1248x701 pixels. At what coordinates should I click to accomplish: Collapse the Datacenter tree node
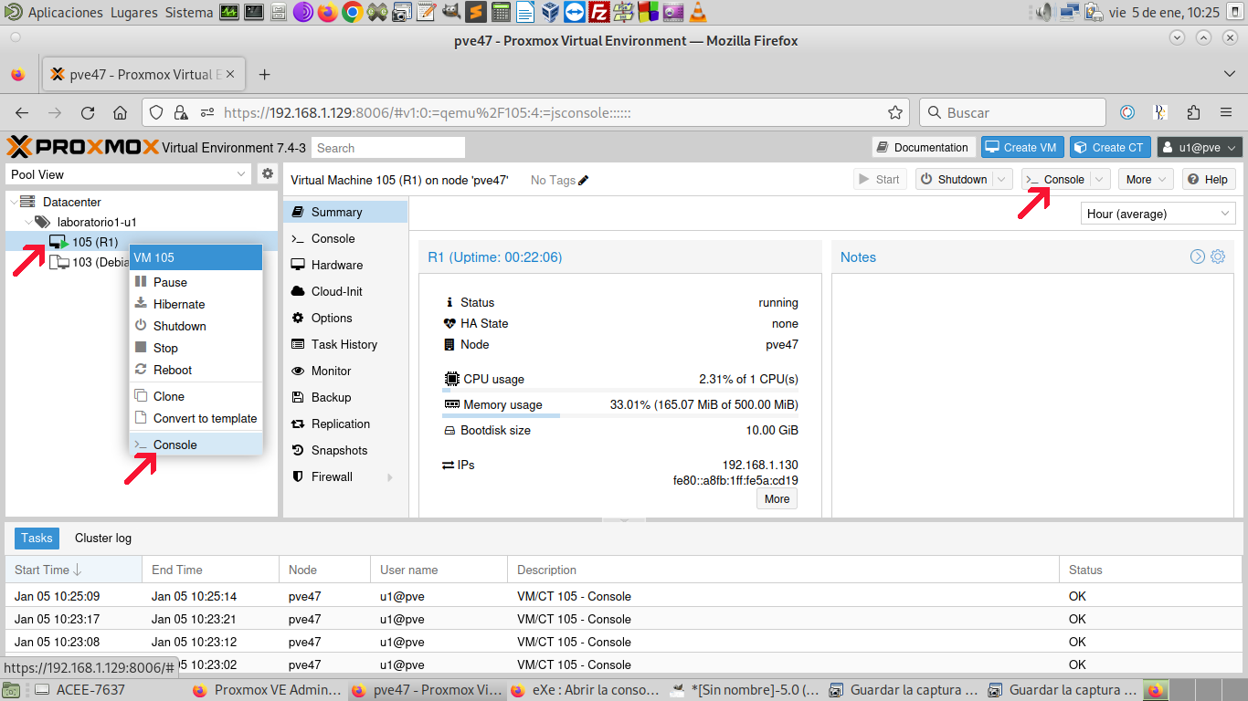click(x=13, y=202)
